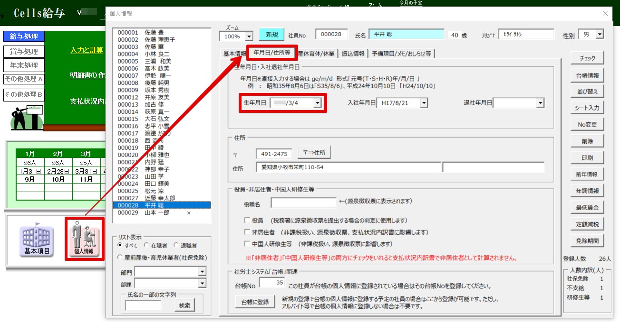Enable the 非居住者 checkbox
620x322 pixels.
tap(247, 232)
